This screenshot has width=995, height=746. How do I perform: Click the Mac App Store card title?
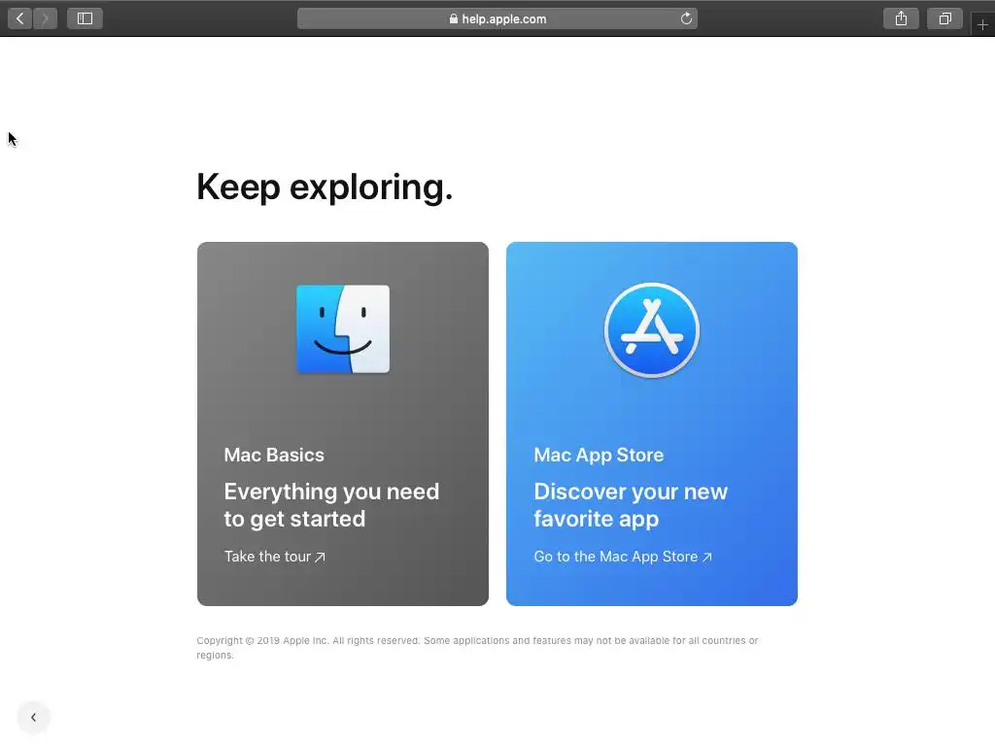point(599,455)
